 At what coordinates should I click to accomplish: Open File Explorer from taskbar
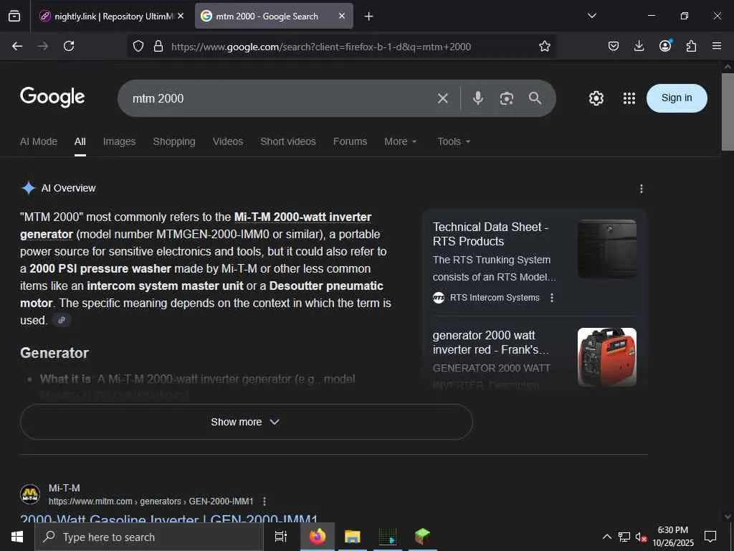353,537
